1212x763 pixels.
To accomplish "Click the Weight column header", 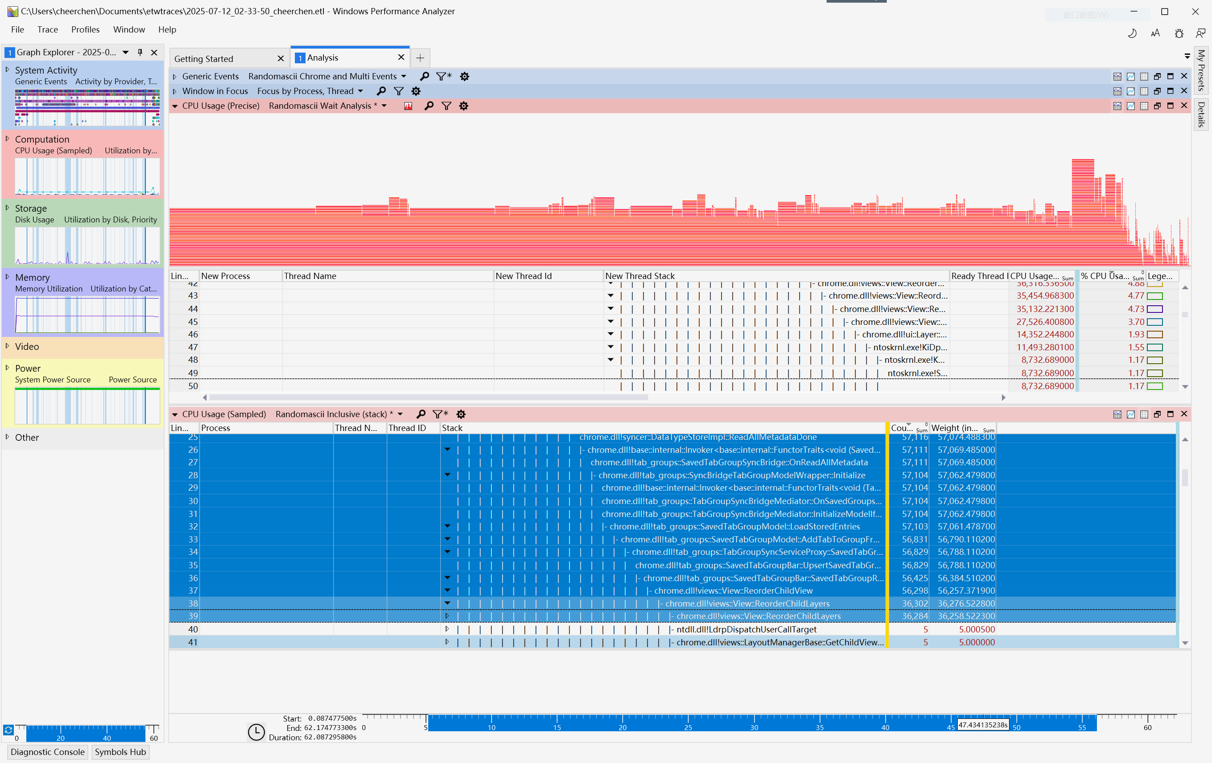I will tap(962, 428).
